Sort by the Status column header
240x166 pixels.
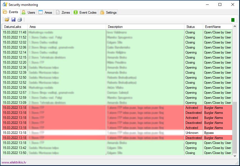click(x=193, y=27)
